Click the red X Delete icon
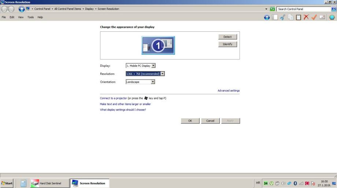The height and width of the screenshot is (188, 337). 306,18
